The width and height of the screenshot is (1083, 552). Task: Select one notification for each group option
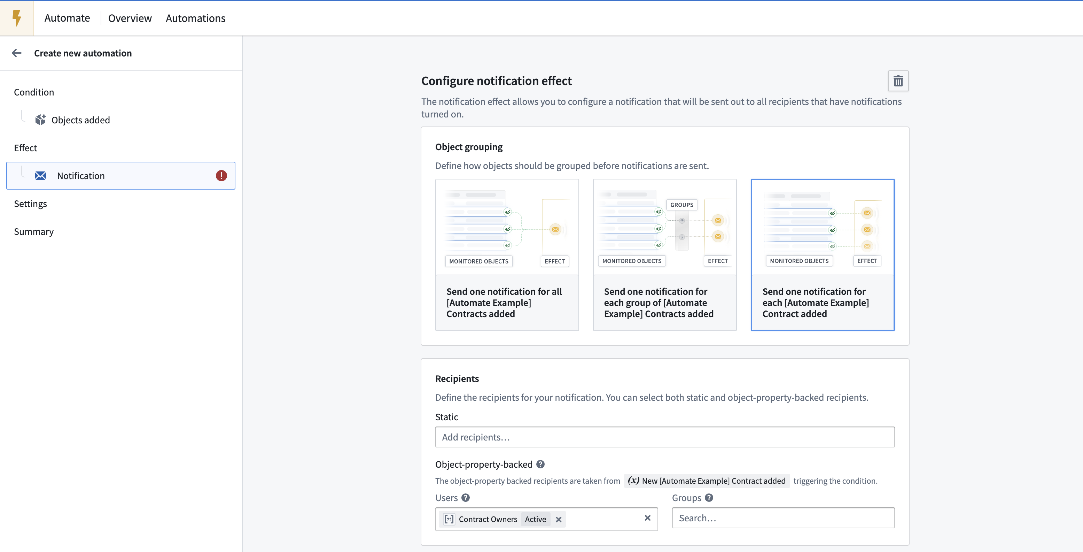click(665, 255)
